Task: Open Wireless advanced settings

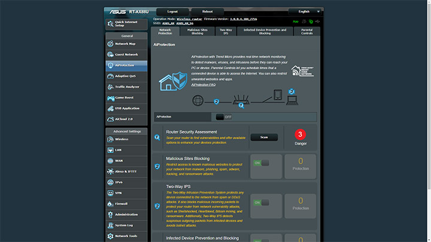Action: click(126, 139)
